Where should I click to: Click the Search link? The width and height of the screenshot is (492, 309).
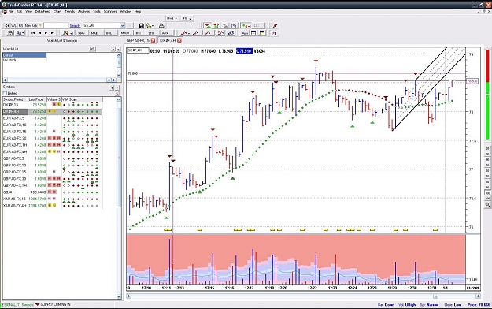click(75, 26)
